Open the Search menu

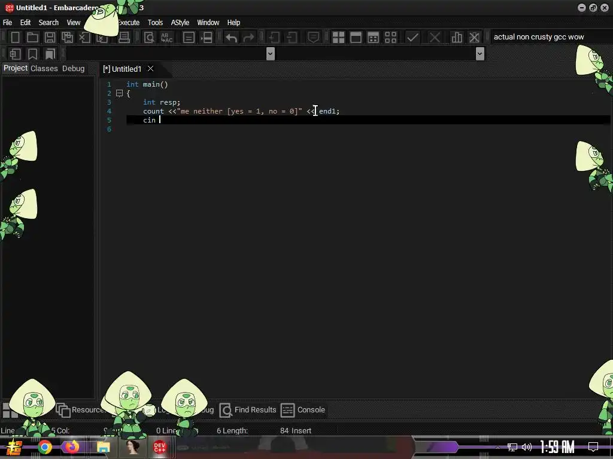click(48, 22)
